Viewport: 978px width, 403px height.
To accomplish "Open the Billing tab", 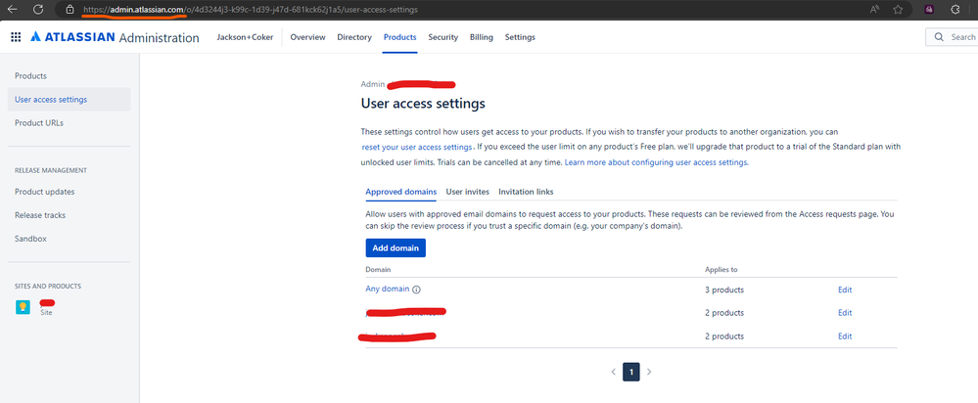I will pyautogui.click(x=482, y=37).
